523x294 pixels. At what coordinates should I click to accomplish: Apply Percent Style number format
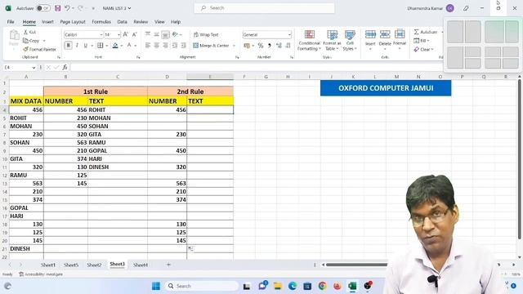click(x=261, y=46)
